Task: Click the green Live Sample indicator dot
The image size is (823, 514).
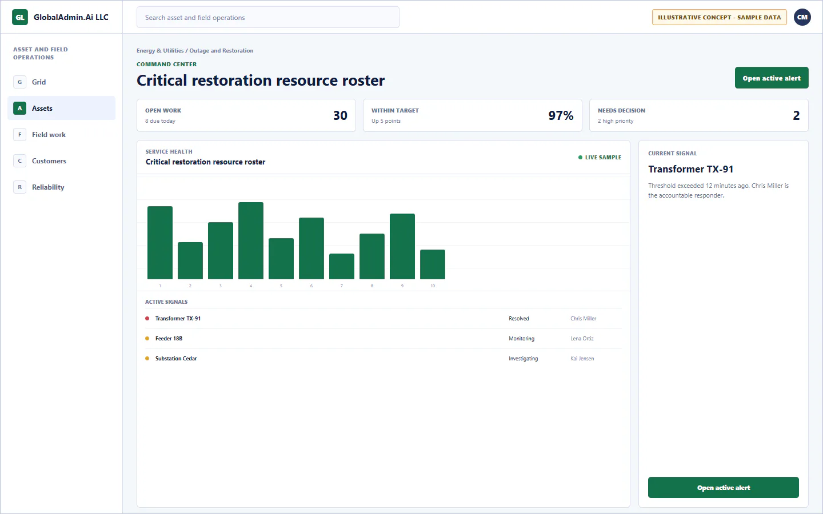Action: pos(580,158)
